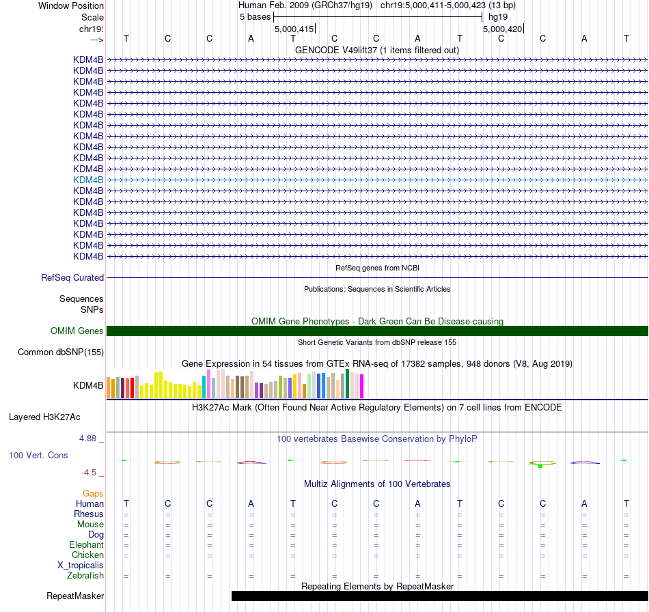Click the Dog species label
The image size is (649, 612).
coord(96,535)
